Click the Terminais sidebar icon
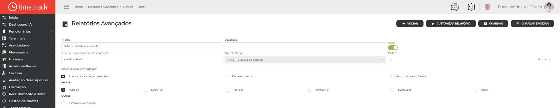560x108 pixels. (4, 38)
